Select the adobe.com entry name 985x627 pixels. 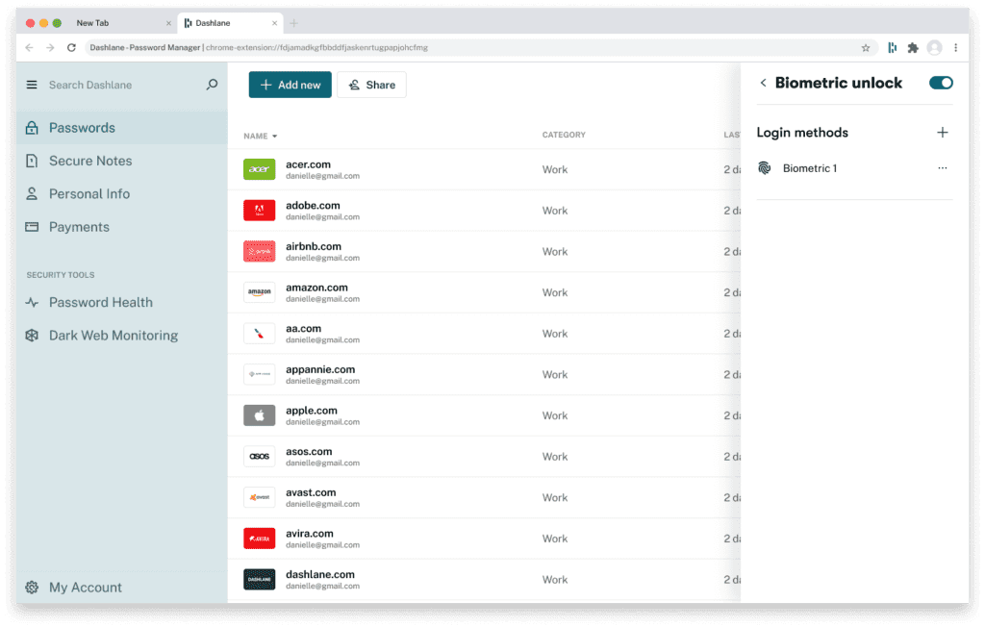coord(313,206)
